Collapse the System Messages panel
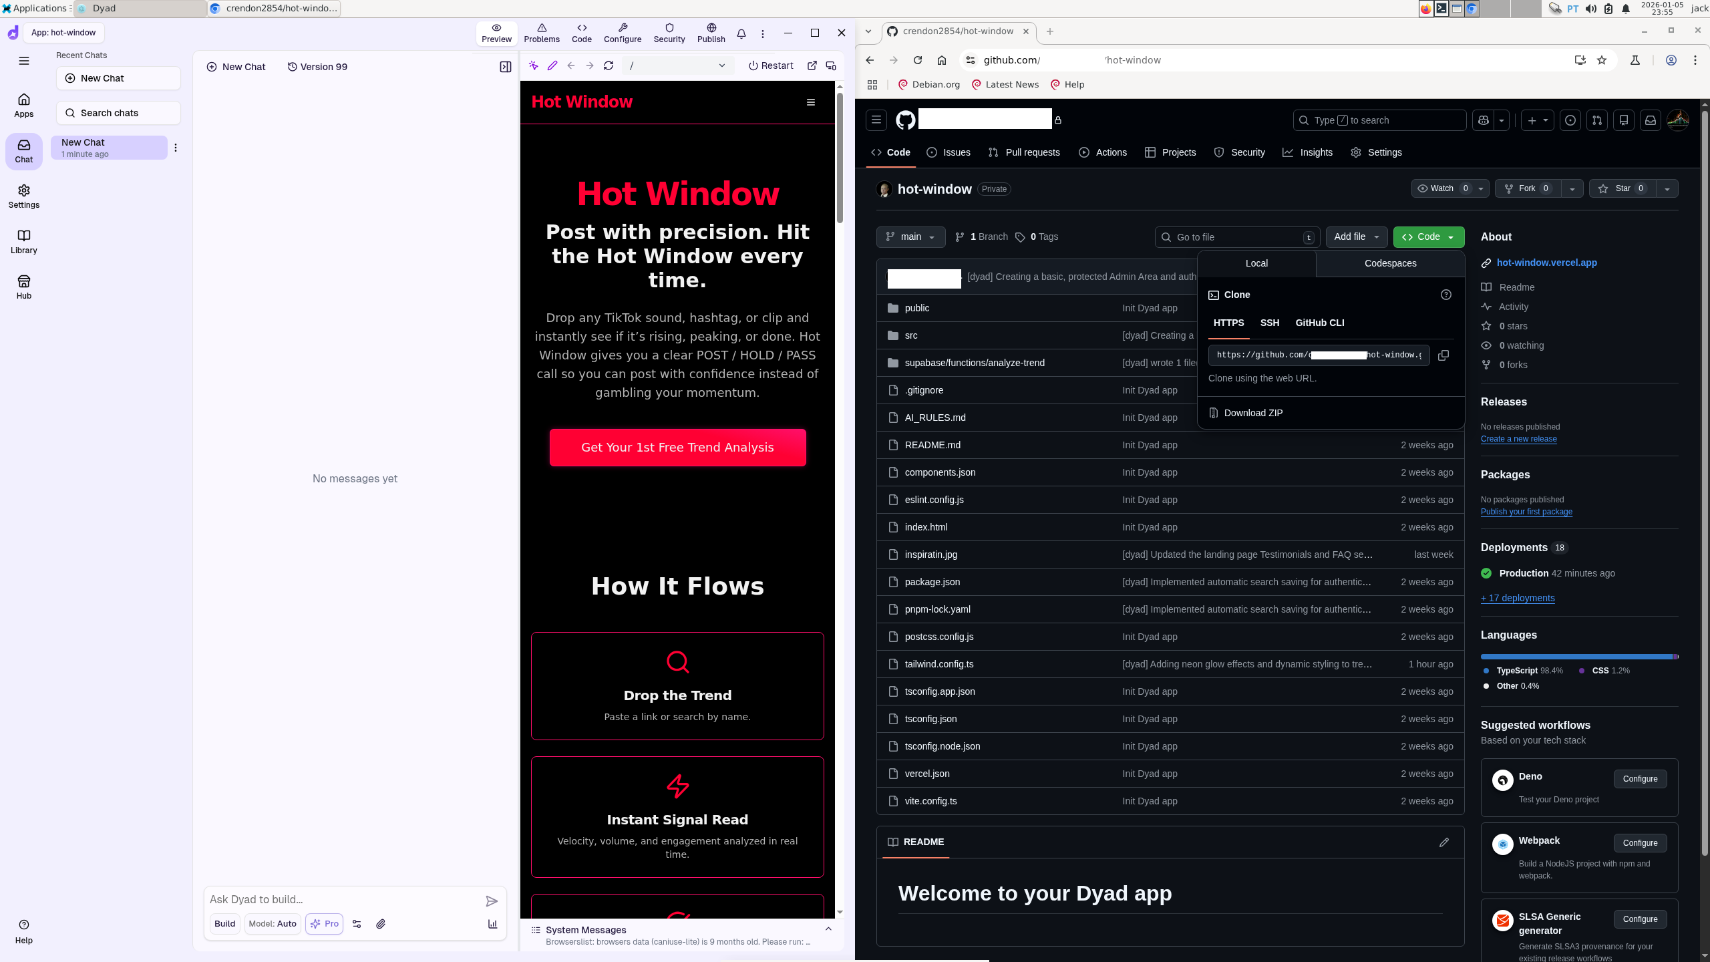Screen dimensions: 1710x962 pos(828,929)
